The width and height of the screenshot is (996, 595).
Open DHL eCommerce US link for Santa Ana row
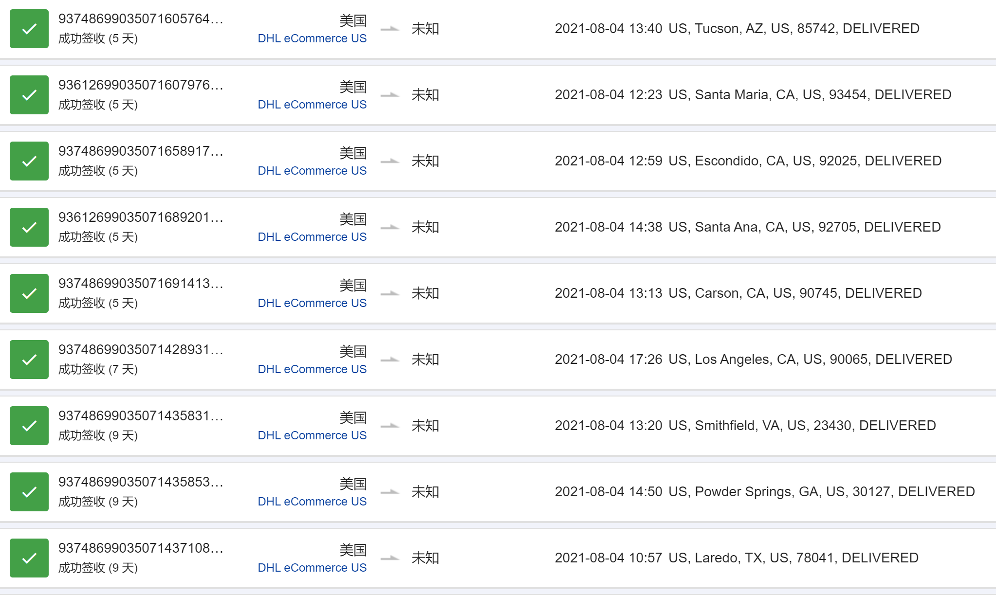312,237
